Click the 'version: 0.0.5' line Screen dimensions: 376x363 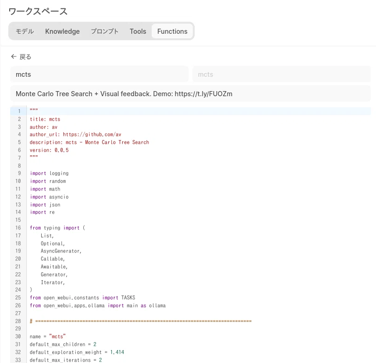(x=49, y=150)
